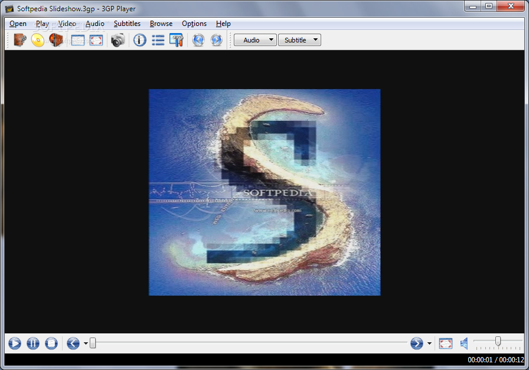The height and width of the screenshot is (370, 529).
Task: Click the Softpedia video frame
Action: point(264,192)
